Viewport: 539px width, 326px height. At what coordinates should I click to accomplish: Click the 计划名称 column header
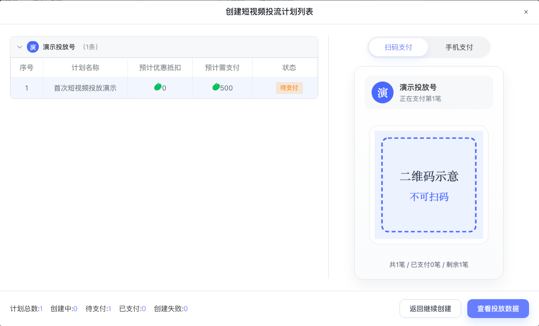pos(85,68)
